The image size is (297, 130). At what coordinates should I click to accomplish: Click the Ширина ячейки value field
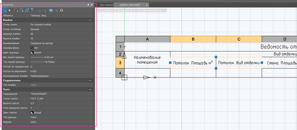[x=59, y=34]
